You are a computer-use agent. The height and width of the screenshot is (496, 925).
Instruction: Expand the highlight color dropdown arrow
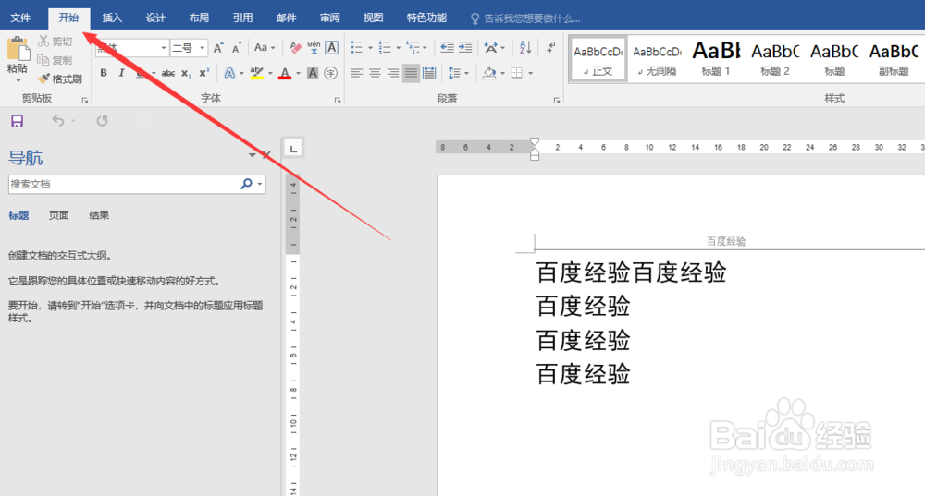[x=270, y=74]
